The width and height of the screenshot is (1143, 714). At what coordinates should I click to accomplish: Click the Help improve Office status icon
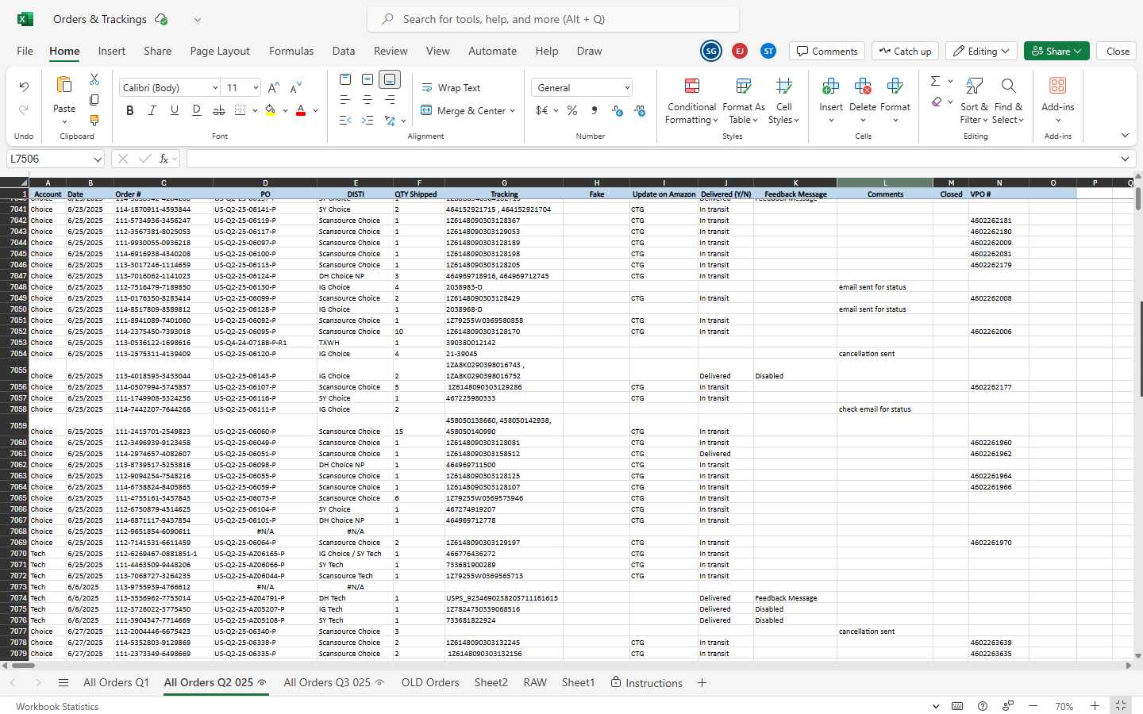1008,706
